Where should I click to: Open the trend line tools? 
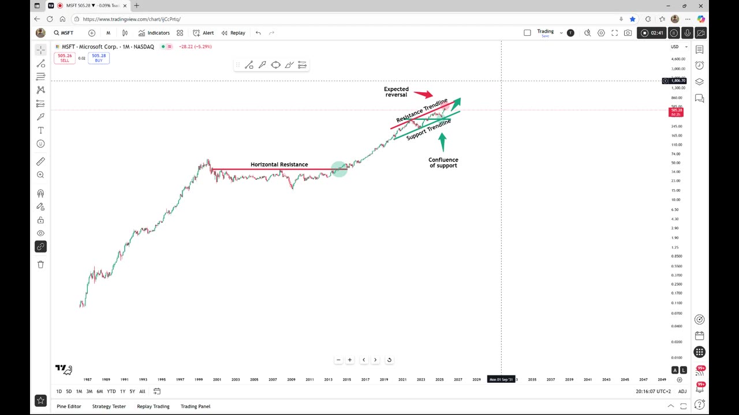pyautogui.click(x=40, y=63)
